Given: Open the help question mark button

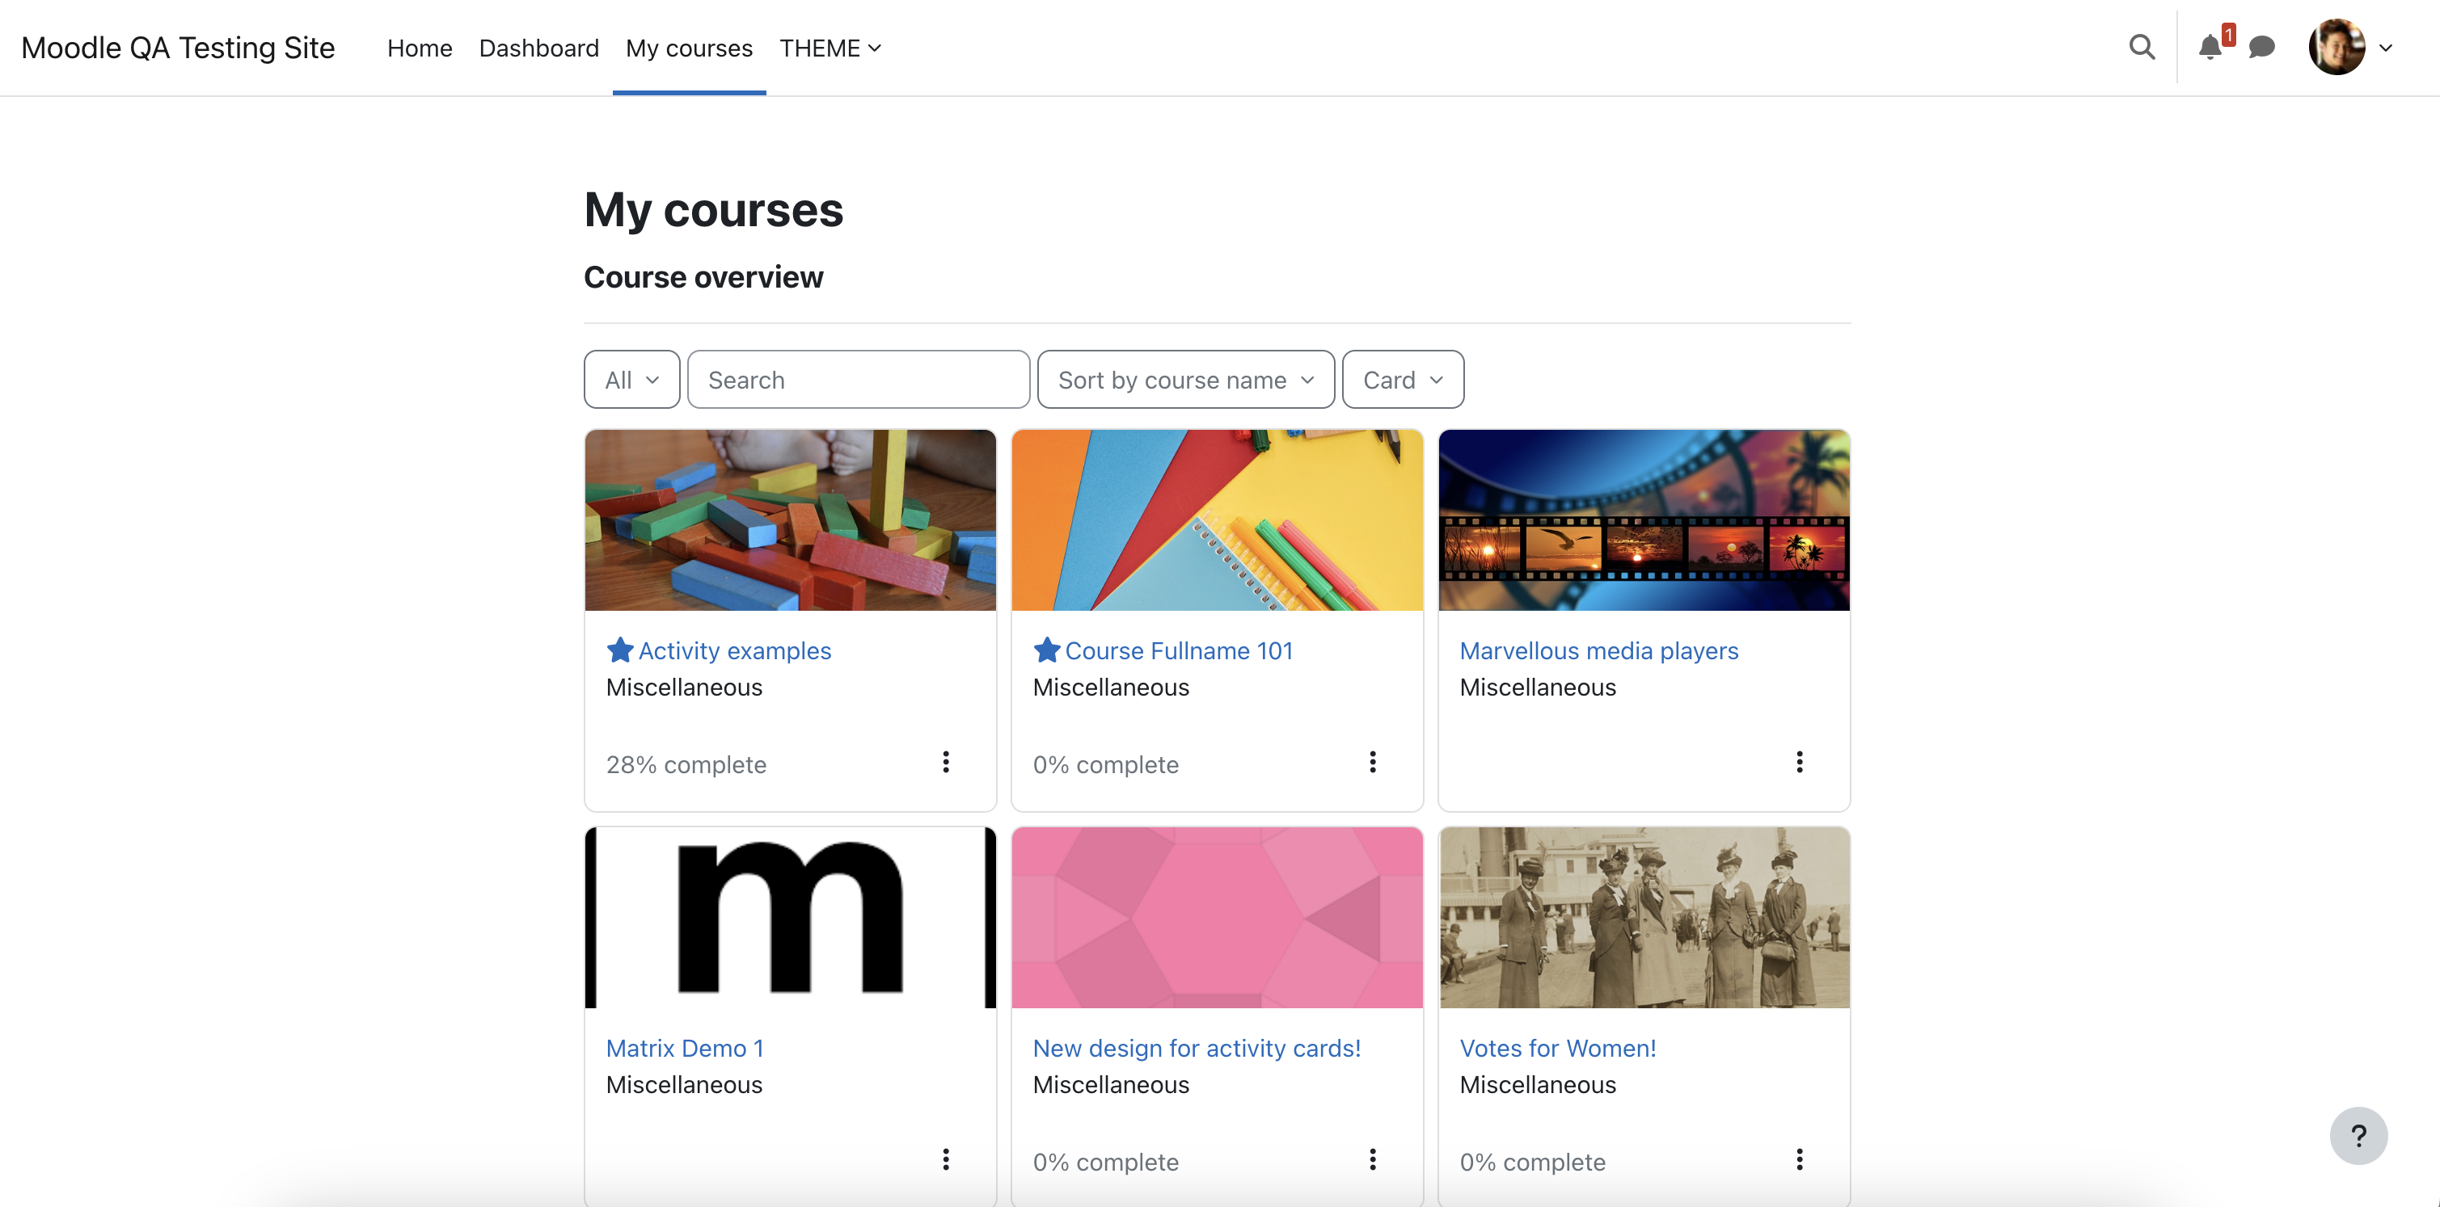Looking at the screenshot, I should point(2358,1135).
